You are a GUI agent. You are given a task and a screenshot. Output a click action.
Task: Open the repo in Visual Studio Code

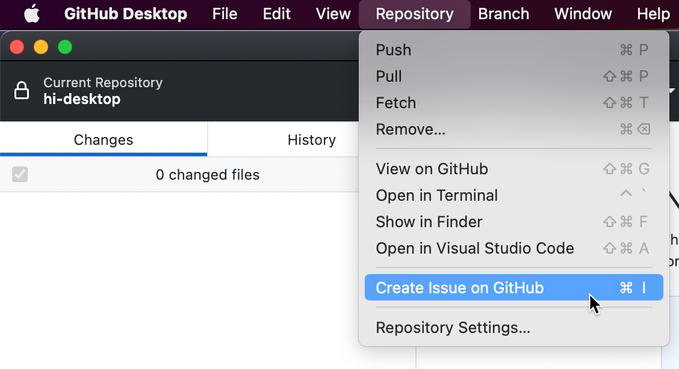coord(475,248)
